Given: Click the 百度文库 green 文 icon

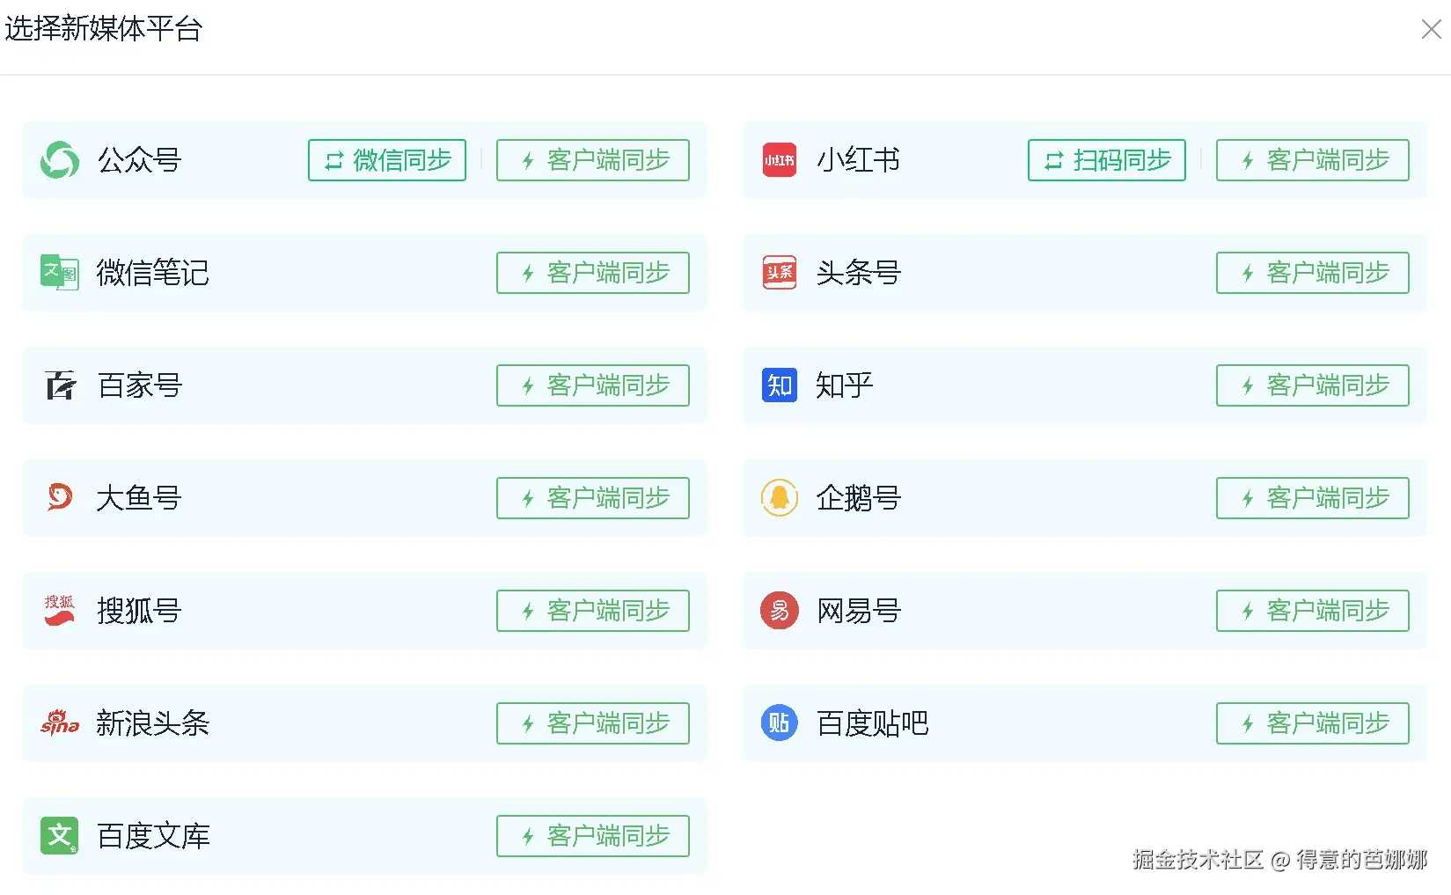Looking at the screenshot, I should [60, 836].
